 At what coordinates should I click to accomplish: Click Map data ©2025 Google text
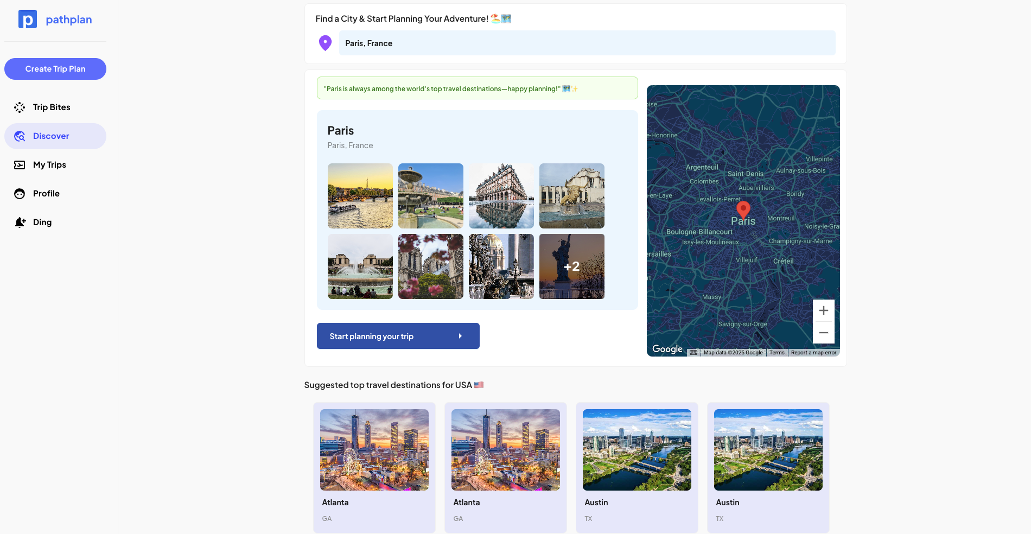[733, 353]
